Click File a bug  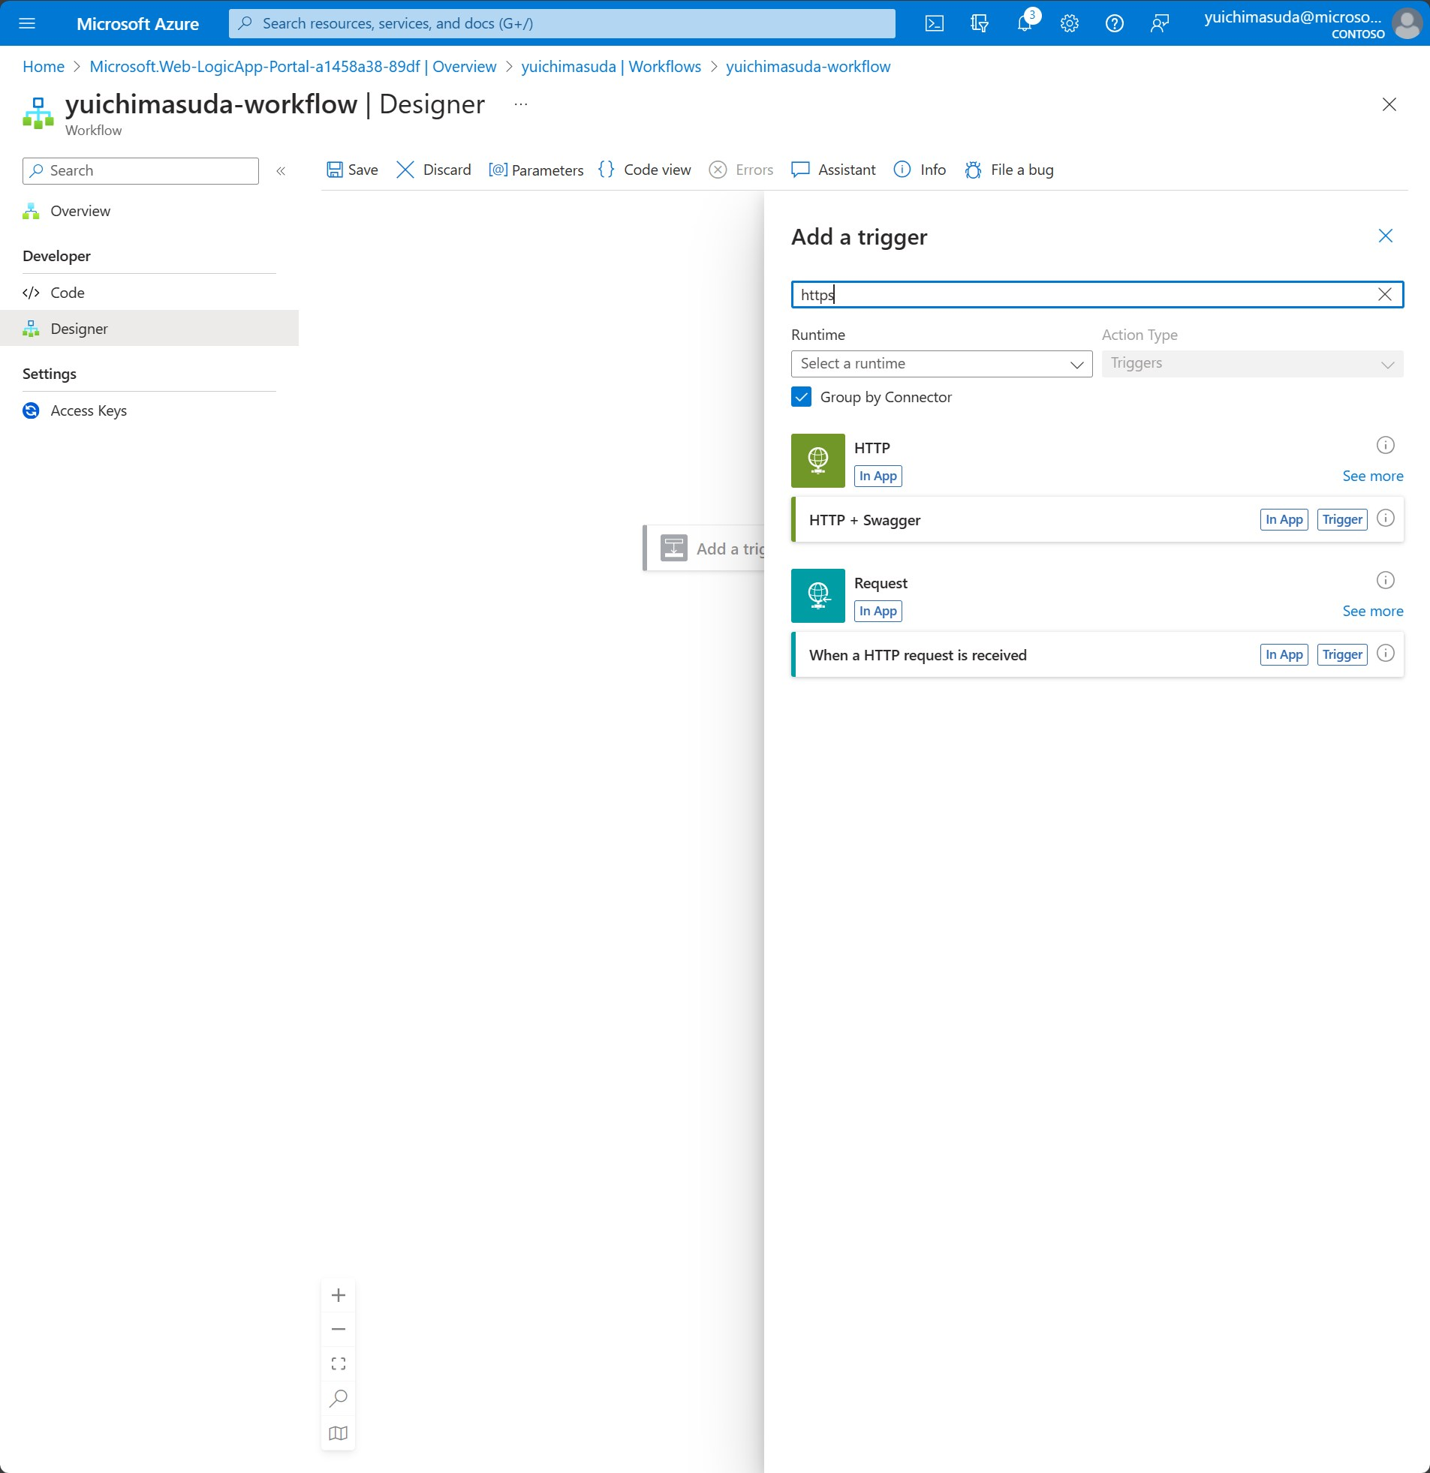[1009, 170]
